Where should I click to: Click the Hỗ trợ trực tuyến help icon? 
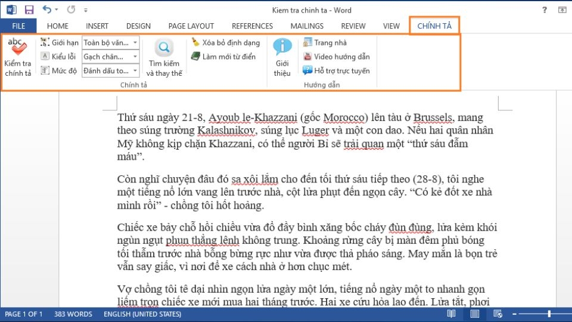pos(307,70)
